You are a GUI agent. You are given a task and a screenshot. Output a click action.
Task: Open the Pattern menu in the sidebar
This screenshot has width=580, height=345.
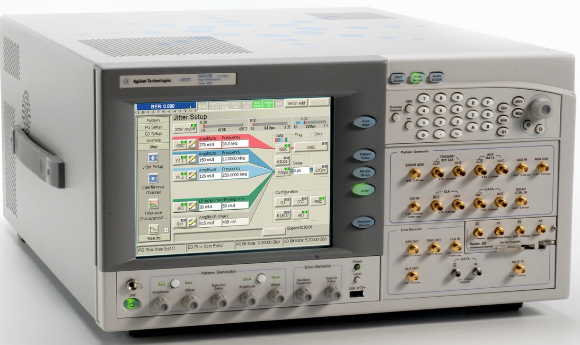click(153, 121)
